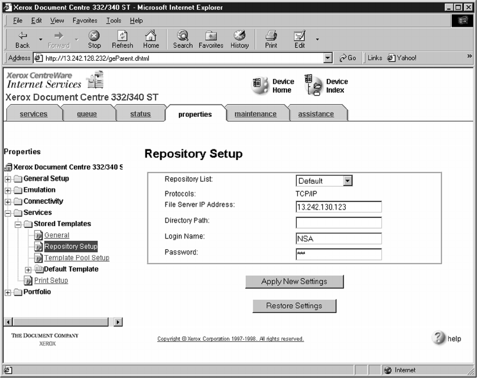
Task: Click the Print toolbar icon
Action: (x=271, y=39)
